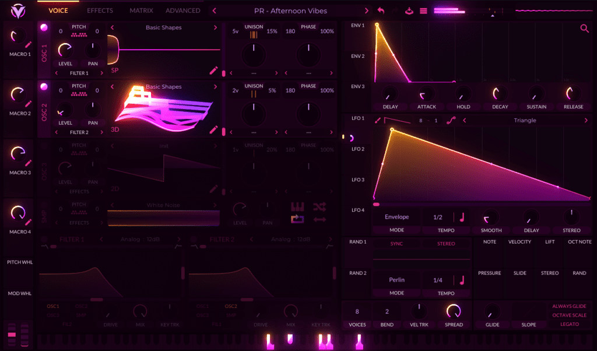Click the envelope magnifier zoom icon

coord(584,28)
